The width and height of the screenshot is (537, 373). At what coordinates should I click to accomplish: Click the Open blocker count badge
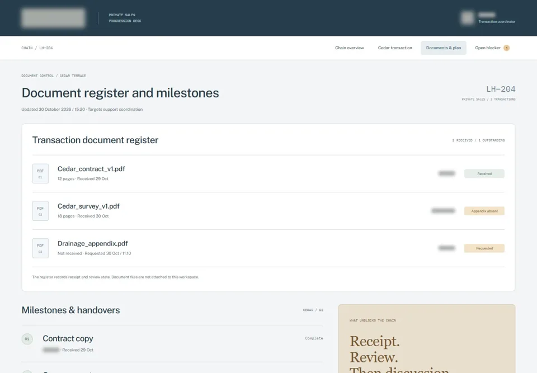coord(507,48)
